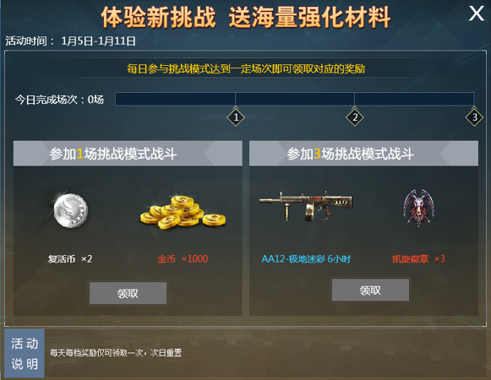Click the 金币 ×1000 reward text
Image resolution: width=491 pixels, height=380 pixels.
tap(183, 259)
